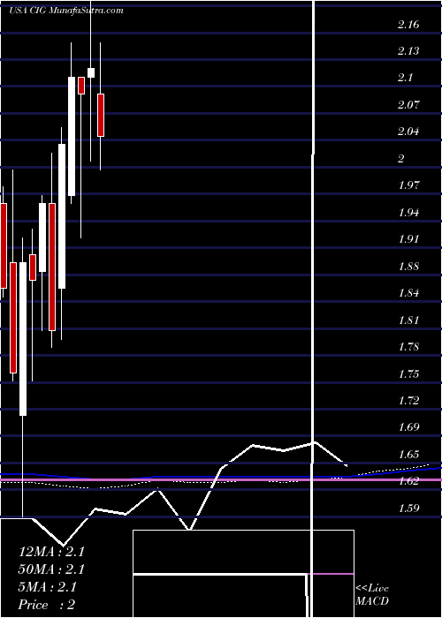
Task: Click the 1.97 price axis label
Action: pyautogui.click(x=408, y=185)
